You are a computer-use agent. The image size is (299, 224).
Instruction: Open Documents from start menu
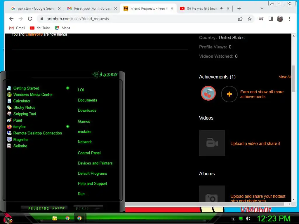pos(87,100)
